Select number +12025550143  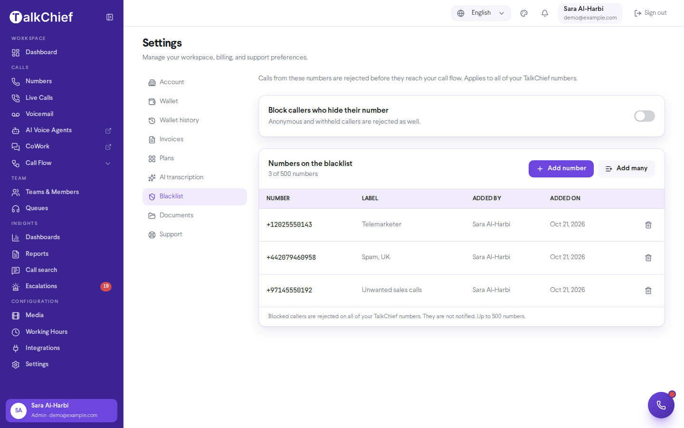click(x=289, y=224)
